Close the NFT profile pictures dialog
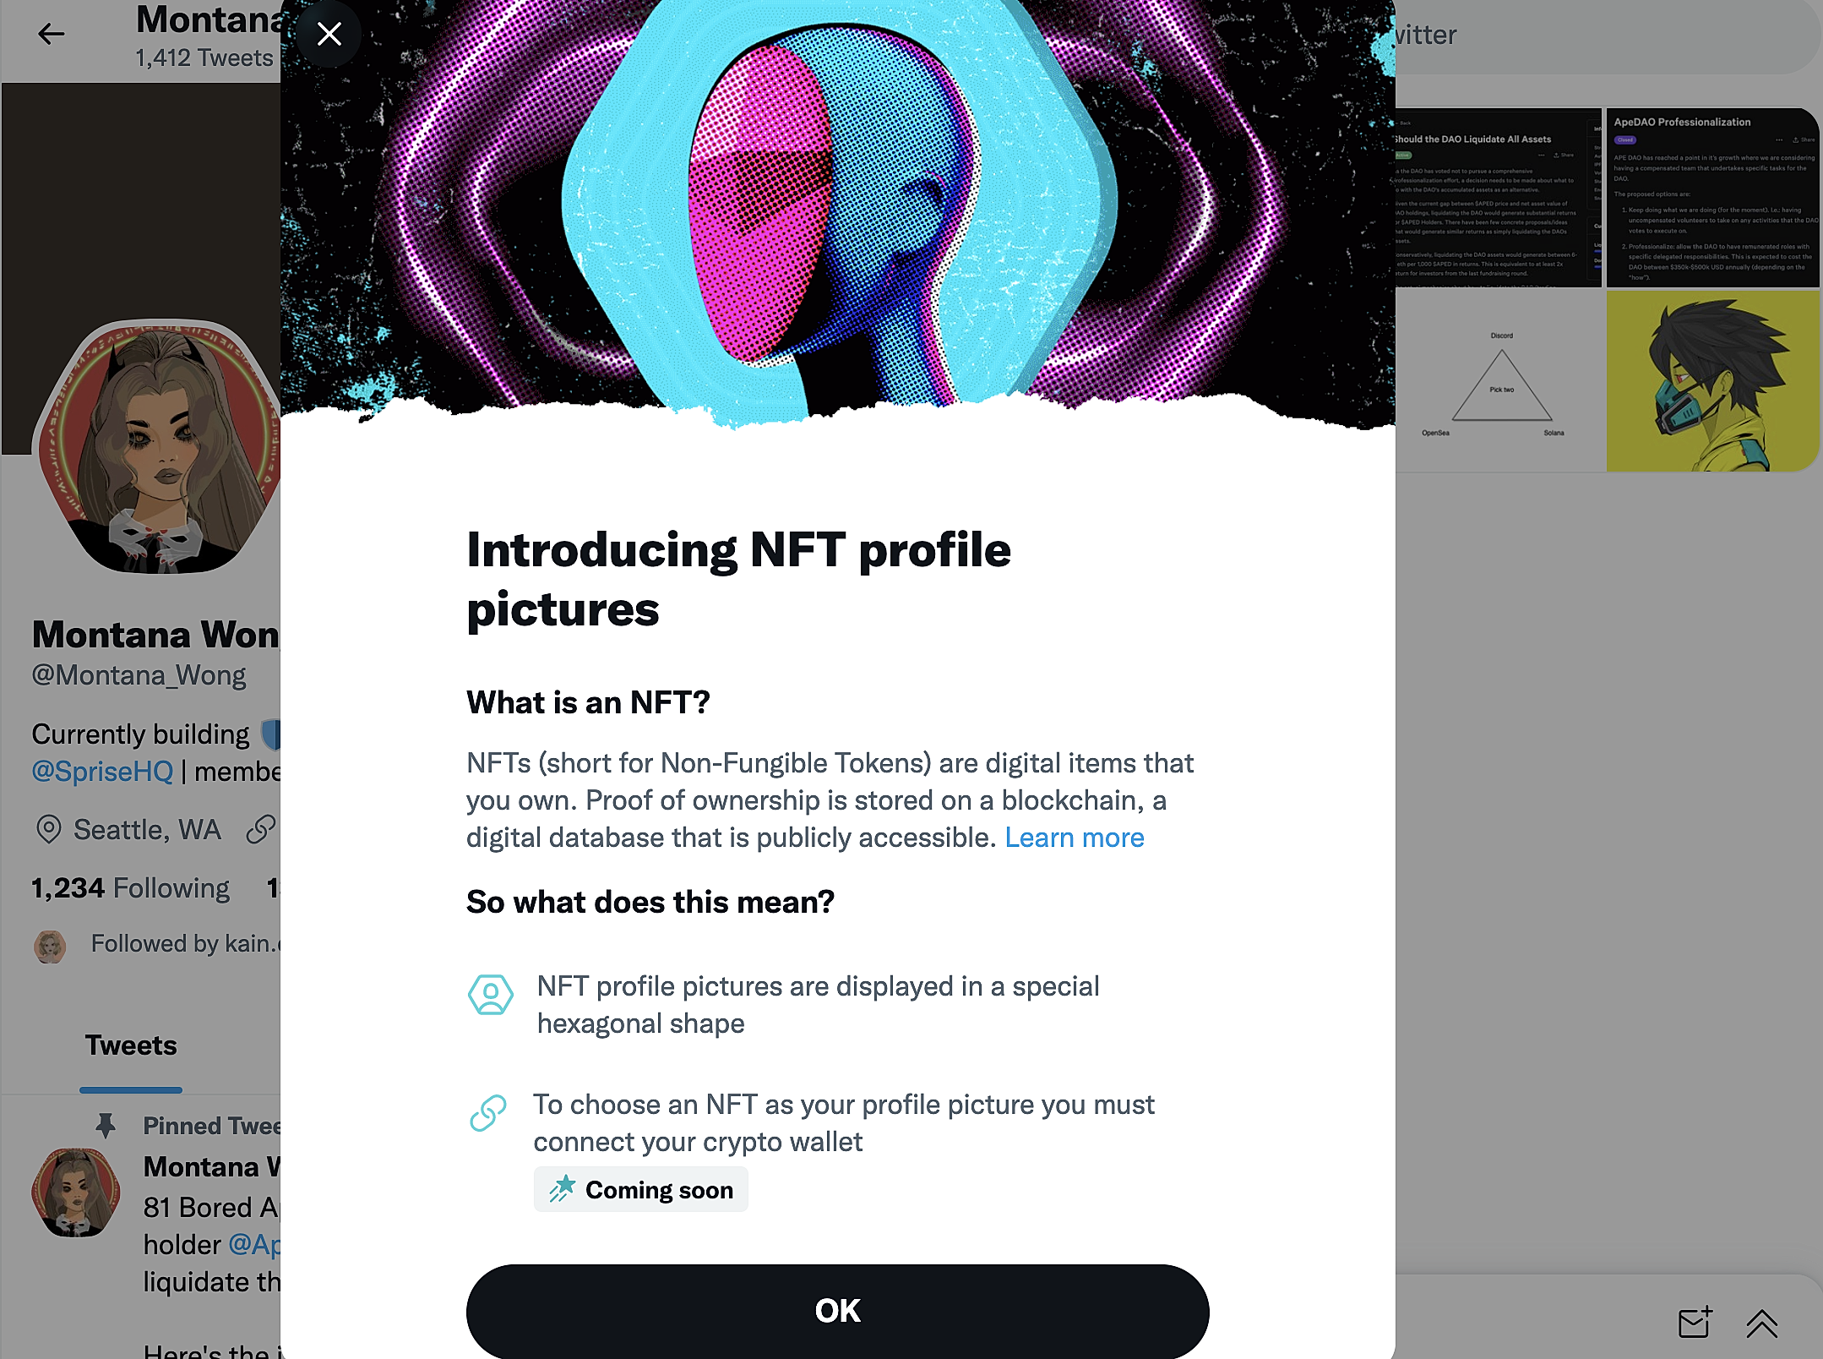 pos(329,35)
